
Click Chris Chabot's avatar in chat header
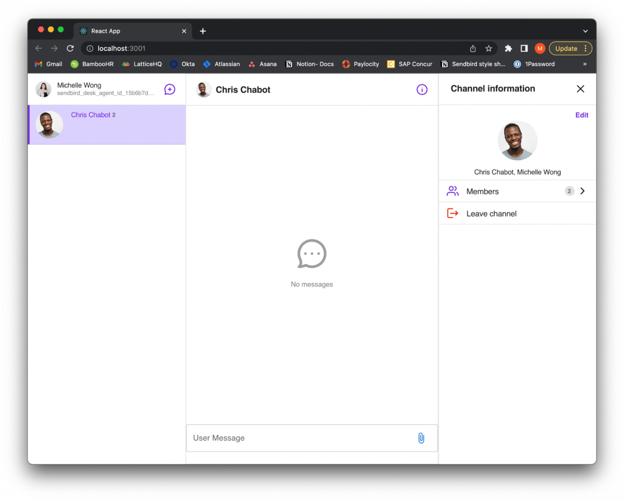[x=203, y=90]
